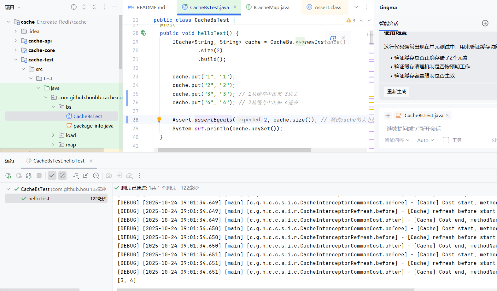Toggle the show ignored tests button
This screenshot has height=291, width=497.
(x=62, y=176)
